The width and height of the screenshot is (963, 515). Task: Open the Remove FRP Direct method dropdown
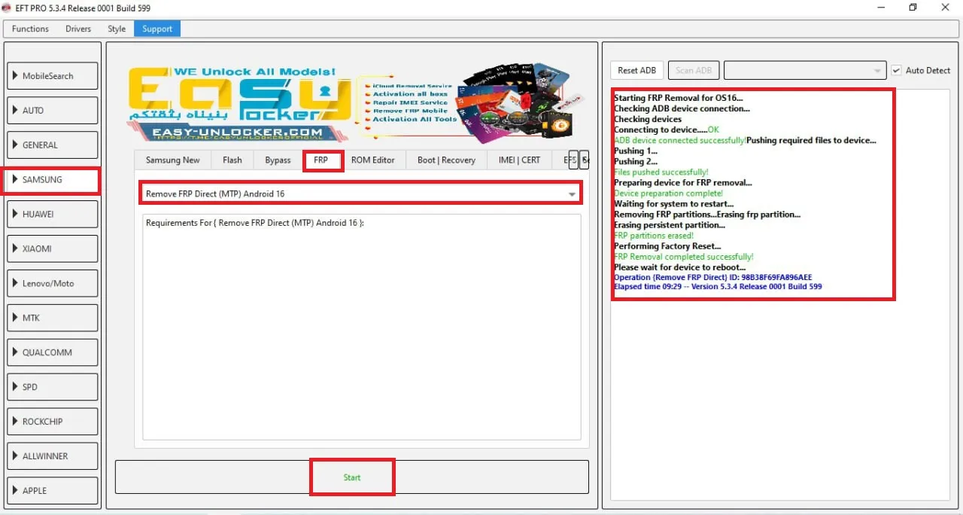pos(360,194)
